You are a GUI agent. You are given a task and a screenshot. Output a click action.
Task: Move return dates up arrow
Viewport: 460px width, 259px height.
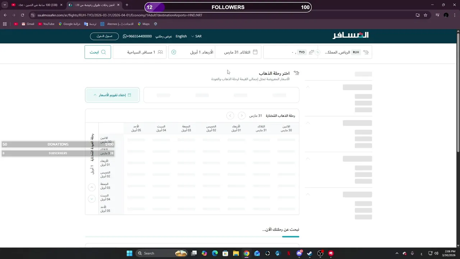[92, 187]
